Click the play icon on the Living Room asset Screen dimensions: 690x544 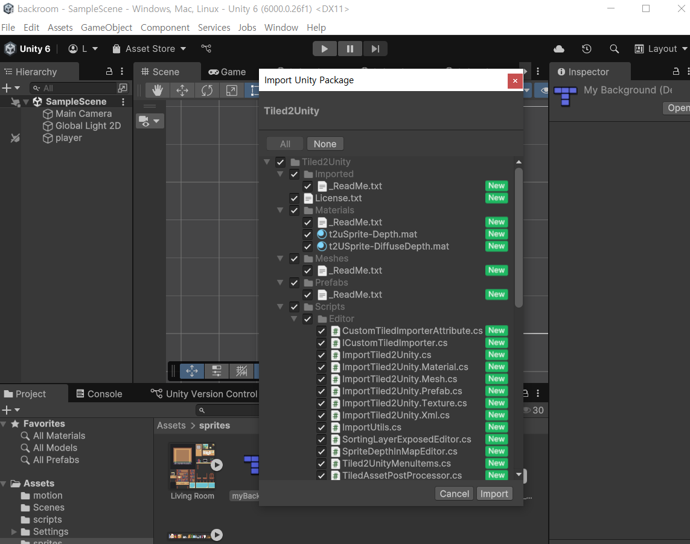point(217,465)
